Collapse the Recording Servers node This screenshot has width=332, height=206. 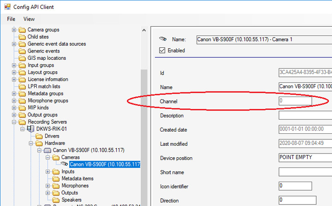tap(14, 122)
